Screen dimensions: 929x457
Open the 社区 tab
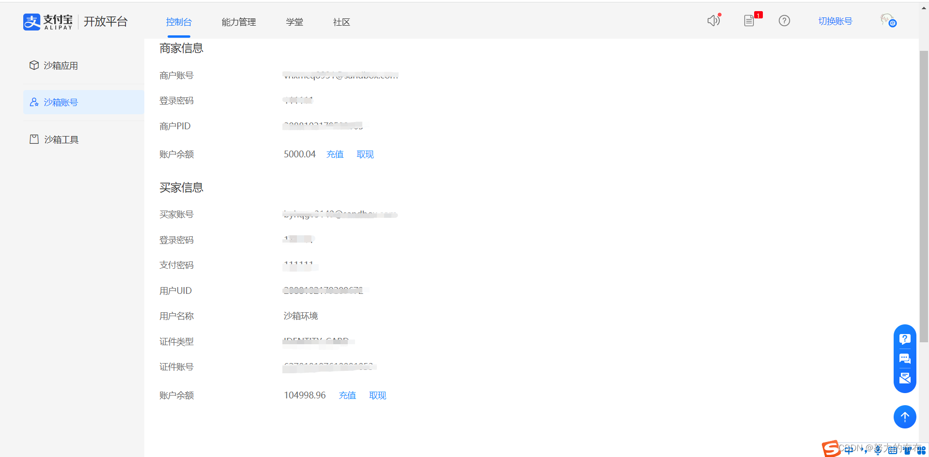click(x=341, y=22)
